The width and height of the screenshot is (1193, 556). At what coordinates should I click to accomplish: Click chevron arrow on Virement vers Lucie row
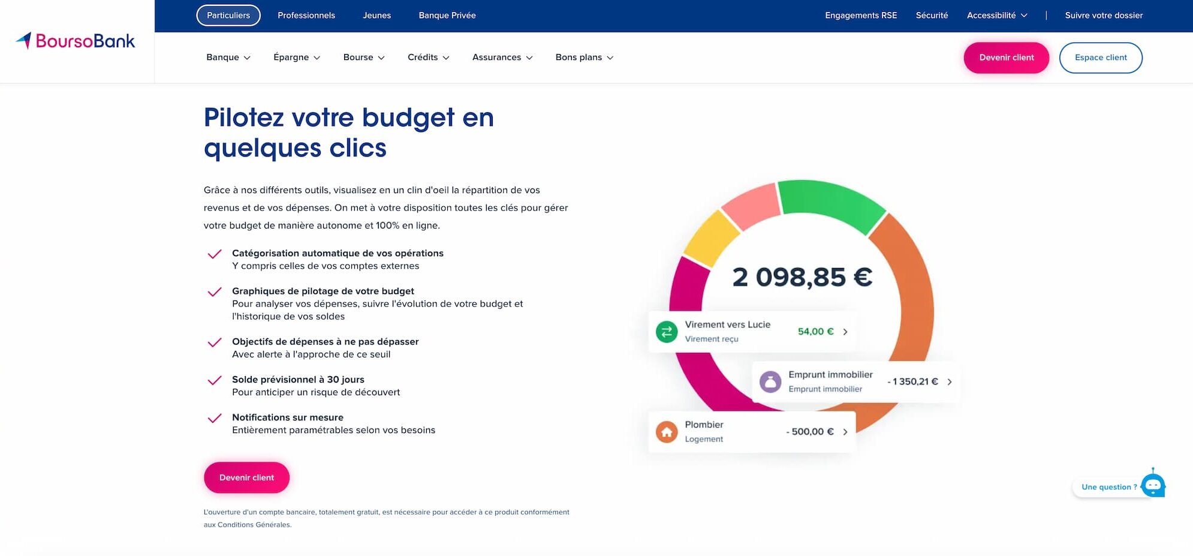pyautogui.click(x=845, y=332)
